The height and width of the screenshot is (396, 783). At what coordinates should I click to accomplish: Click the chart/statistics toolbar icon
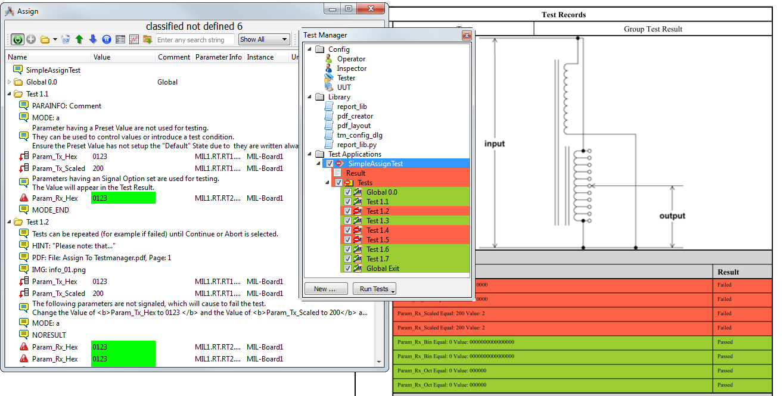click(x=135, y=39)
